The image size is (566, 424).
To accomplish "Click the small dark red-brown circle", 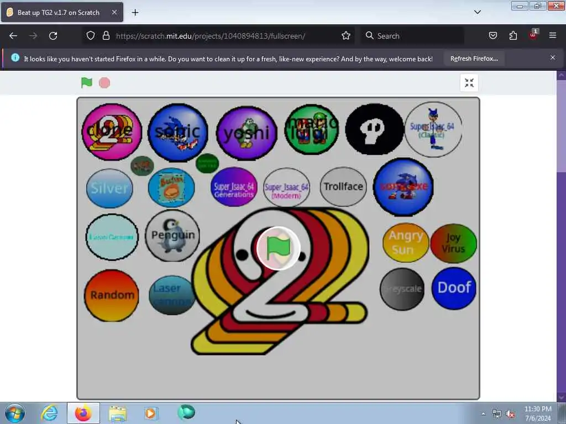I will point(142,166).
